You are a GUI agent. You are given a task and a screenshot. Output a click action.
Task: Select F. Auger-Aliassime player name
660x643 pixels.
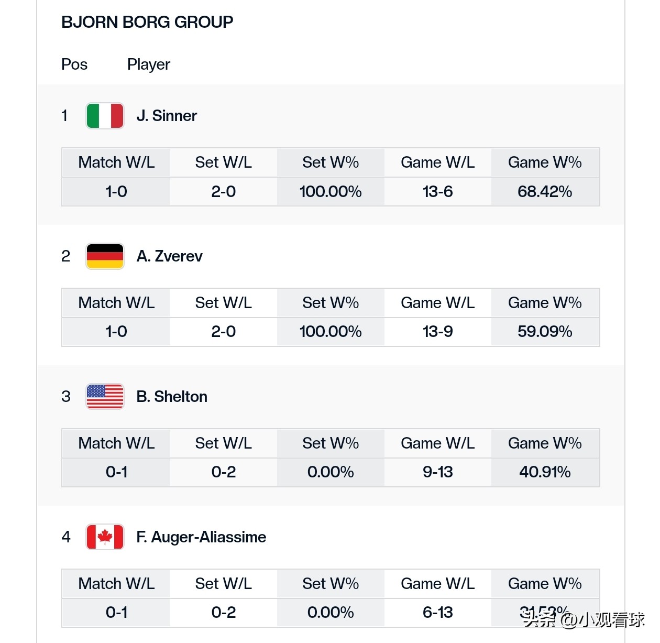tap(201, 537)
